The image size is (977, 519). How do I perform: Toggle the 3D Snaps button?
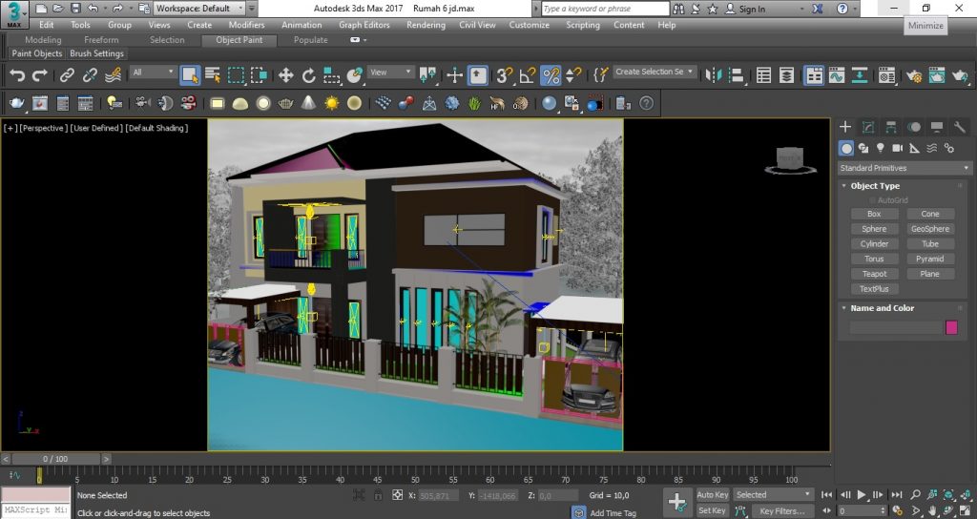tap(504, 75)
